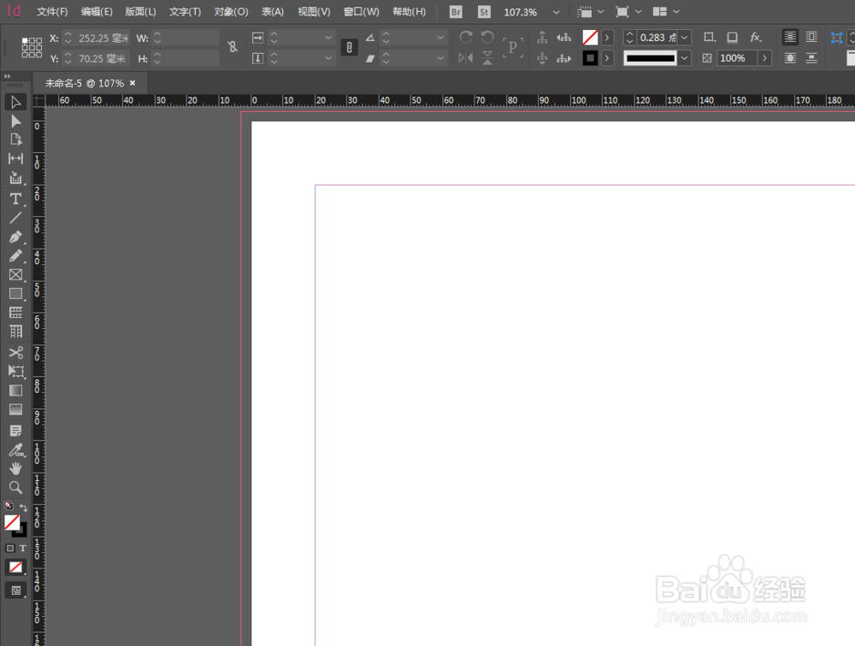Select the vertical grid tool
The image size is (855, 646).
coord(15,331)
